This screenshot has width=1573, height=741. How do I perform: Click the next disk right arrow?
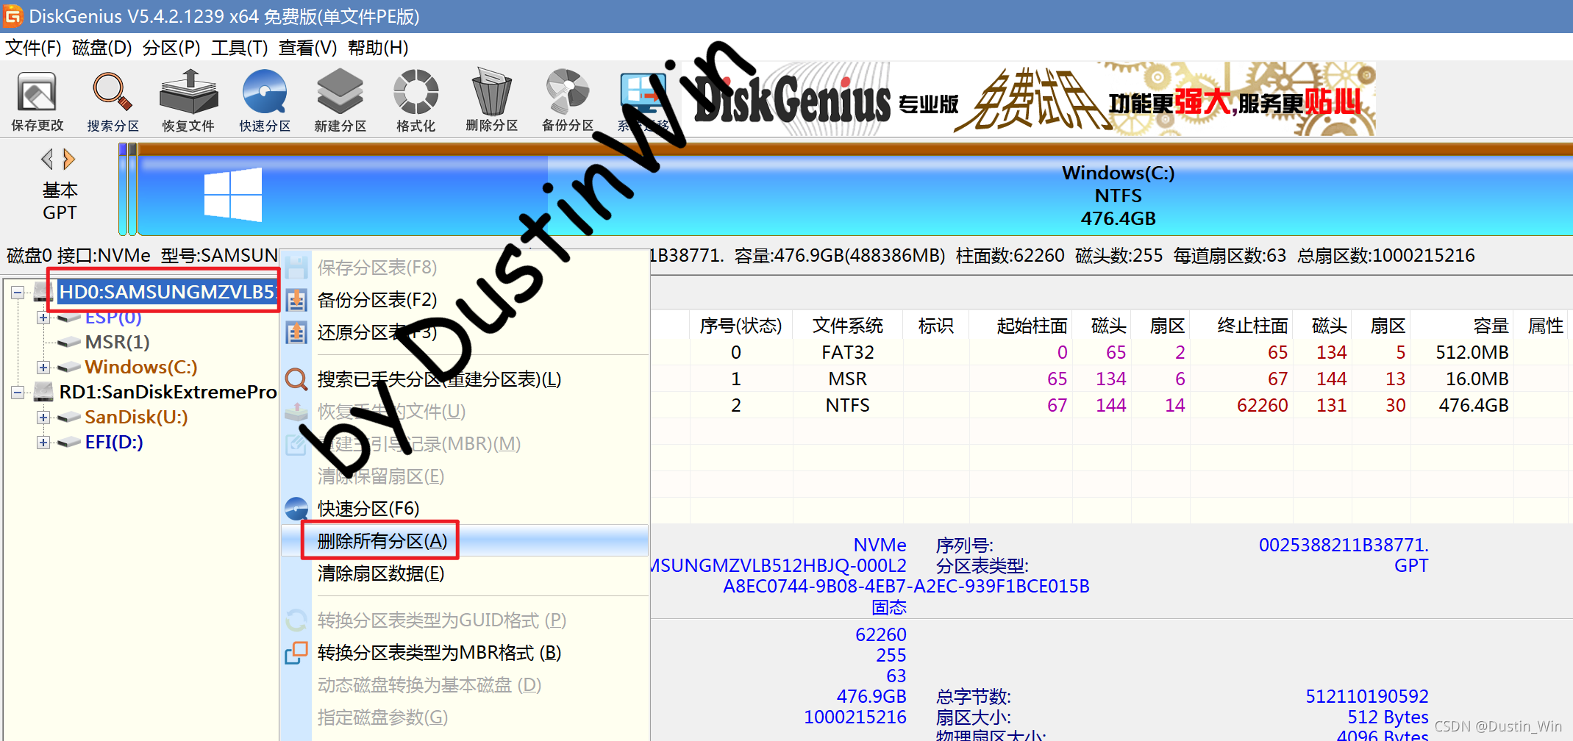point(69,159)
